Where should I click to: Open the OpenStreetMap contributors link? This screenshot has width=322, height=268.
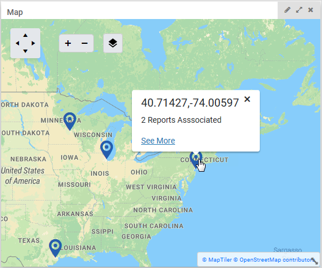(275, 260)
